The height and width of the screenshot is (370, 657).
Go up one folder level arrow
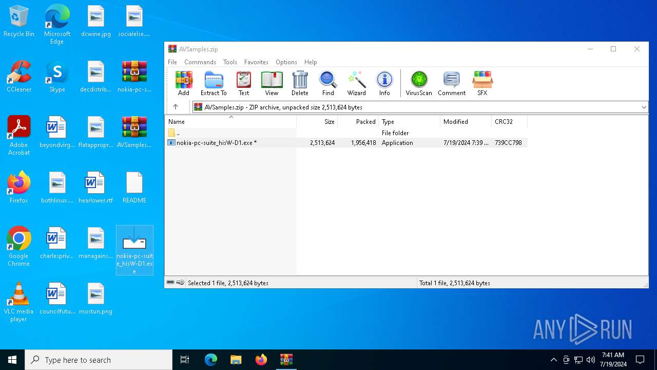tap(176, 107)
